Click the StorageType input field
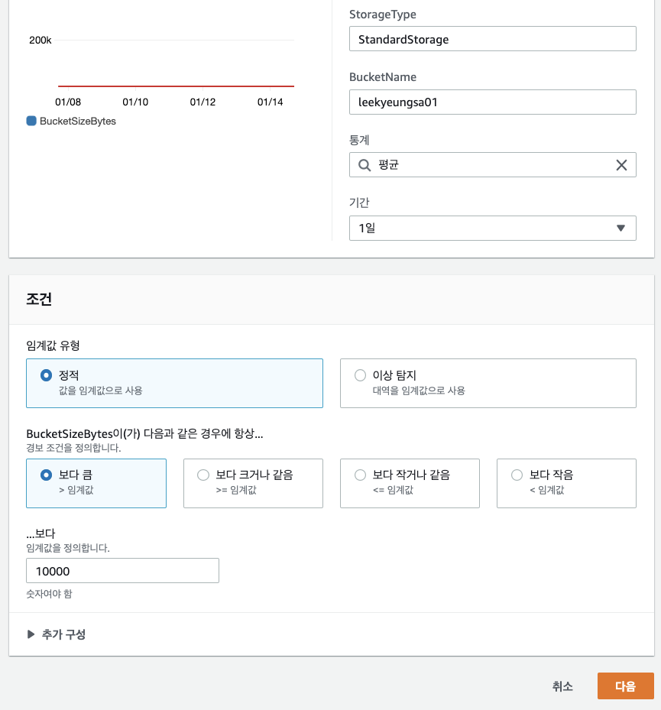 click(x=491, y=39)
